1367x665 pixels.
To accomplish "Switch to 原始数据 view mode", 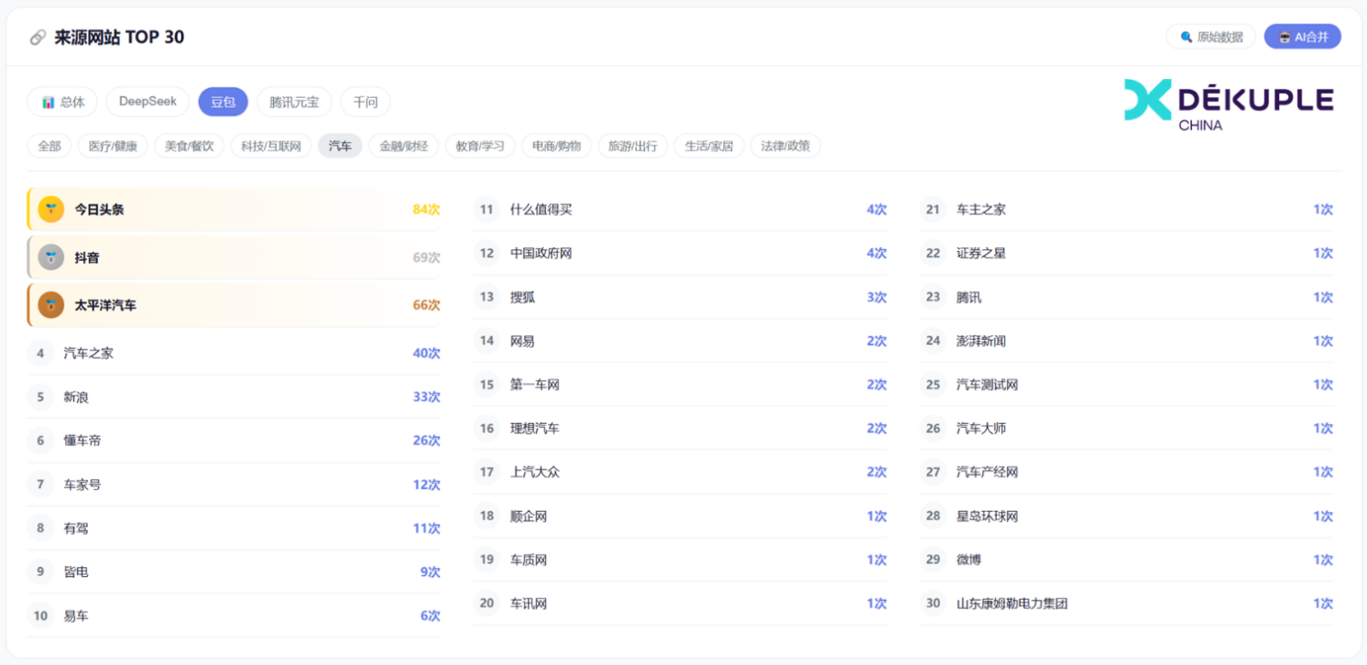I will [x=1210, y=37].
